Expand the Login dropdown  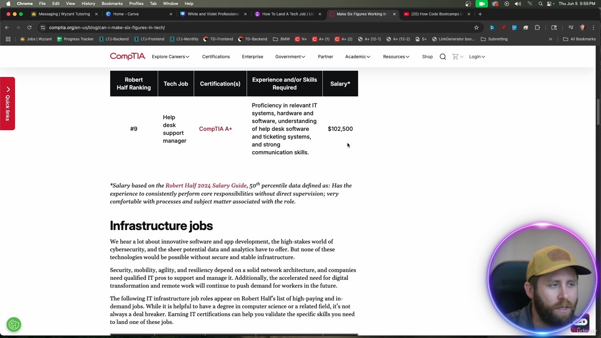(x=477, y=57)
